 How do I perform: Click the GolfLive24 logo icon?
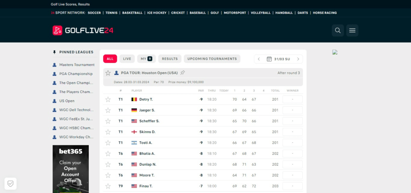(57, 30)
